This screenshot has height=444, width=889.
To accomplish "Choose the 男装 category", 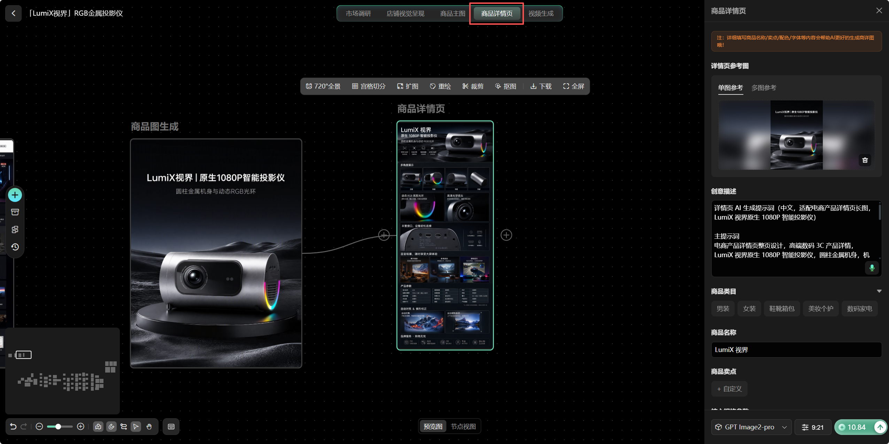I will click(723, 308).
